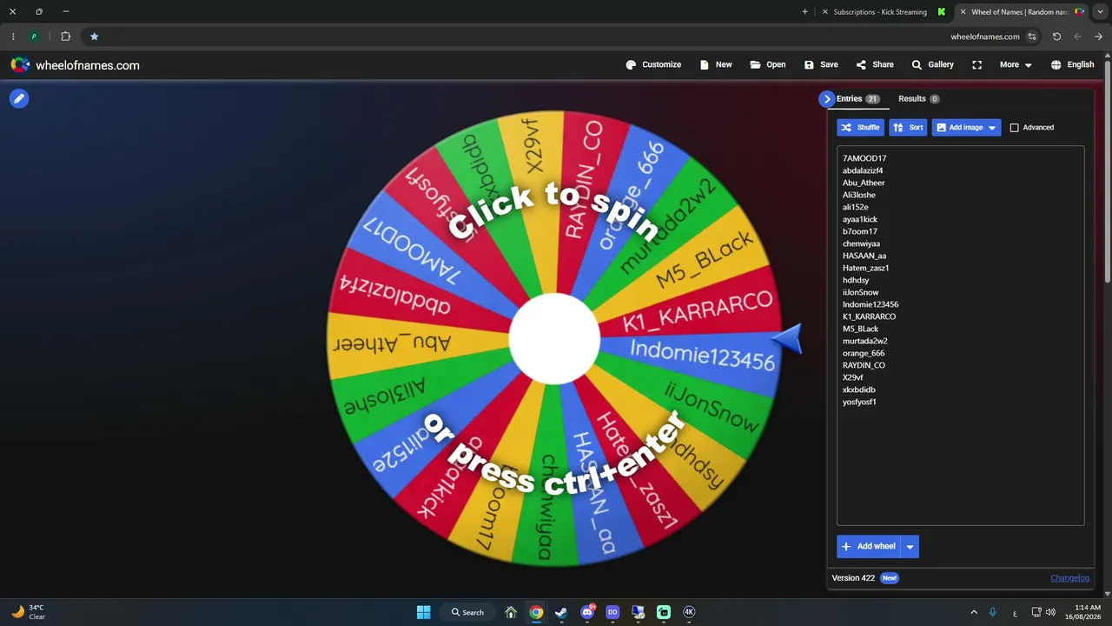
Task: Open the English language selector
Action: point(1072,64)
